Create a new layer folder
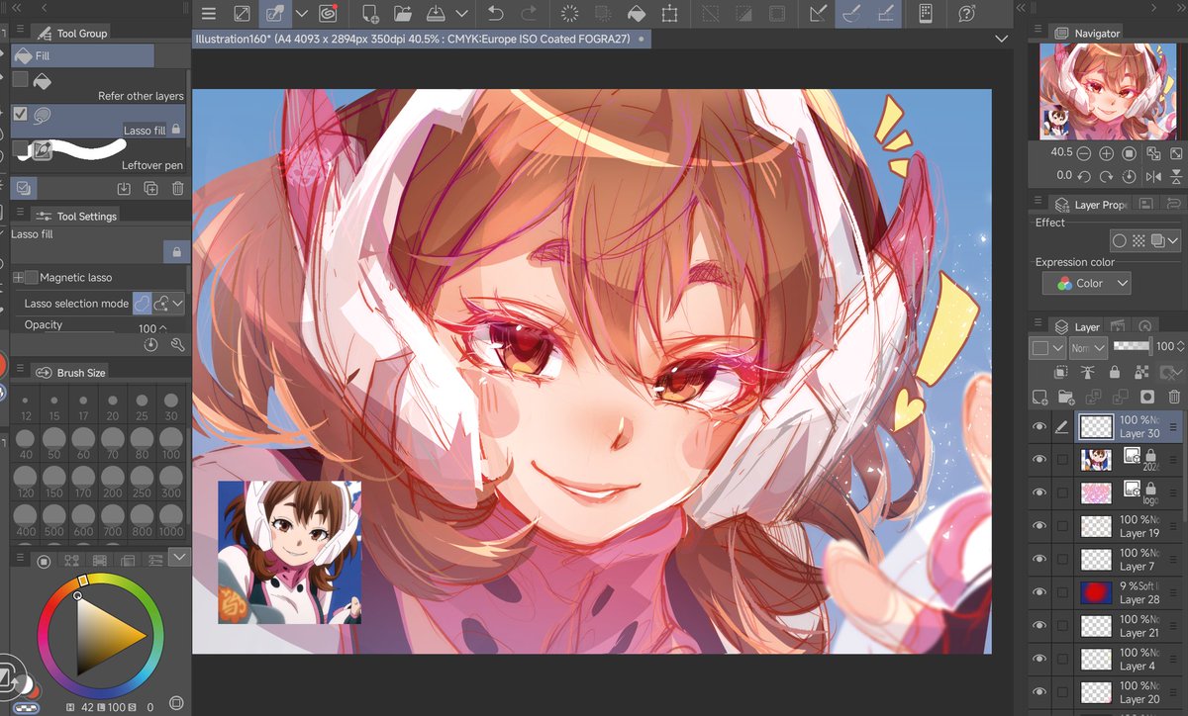Image resolution: width=1188 pixels, height=716 pixels. pos(1066,397)
